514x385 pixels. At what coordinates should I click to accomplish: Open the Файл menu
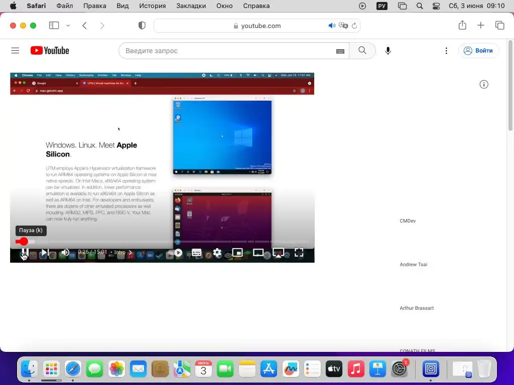pyautogui.click(x=65, y=6)
